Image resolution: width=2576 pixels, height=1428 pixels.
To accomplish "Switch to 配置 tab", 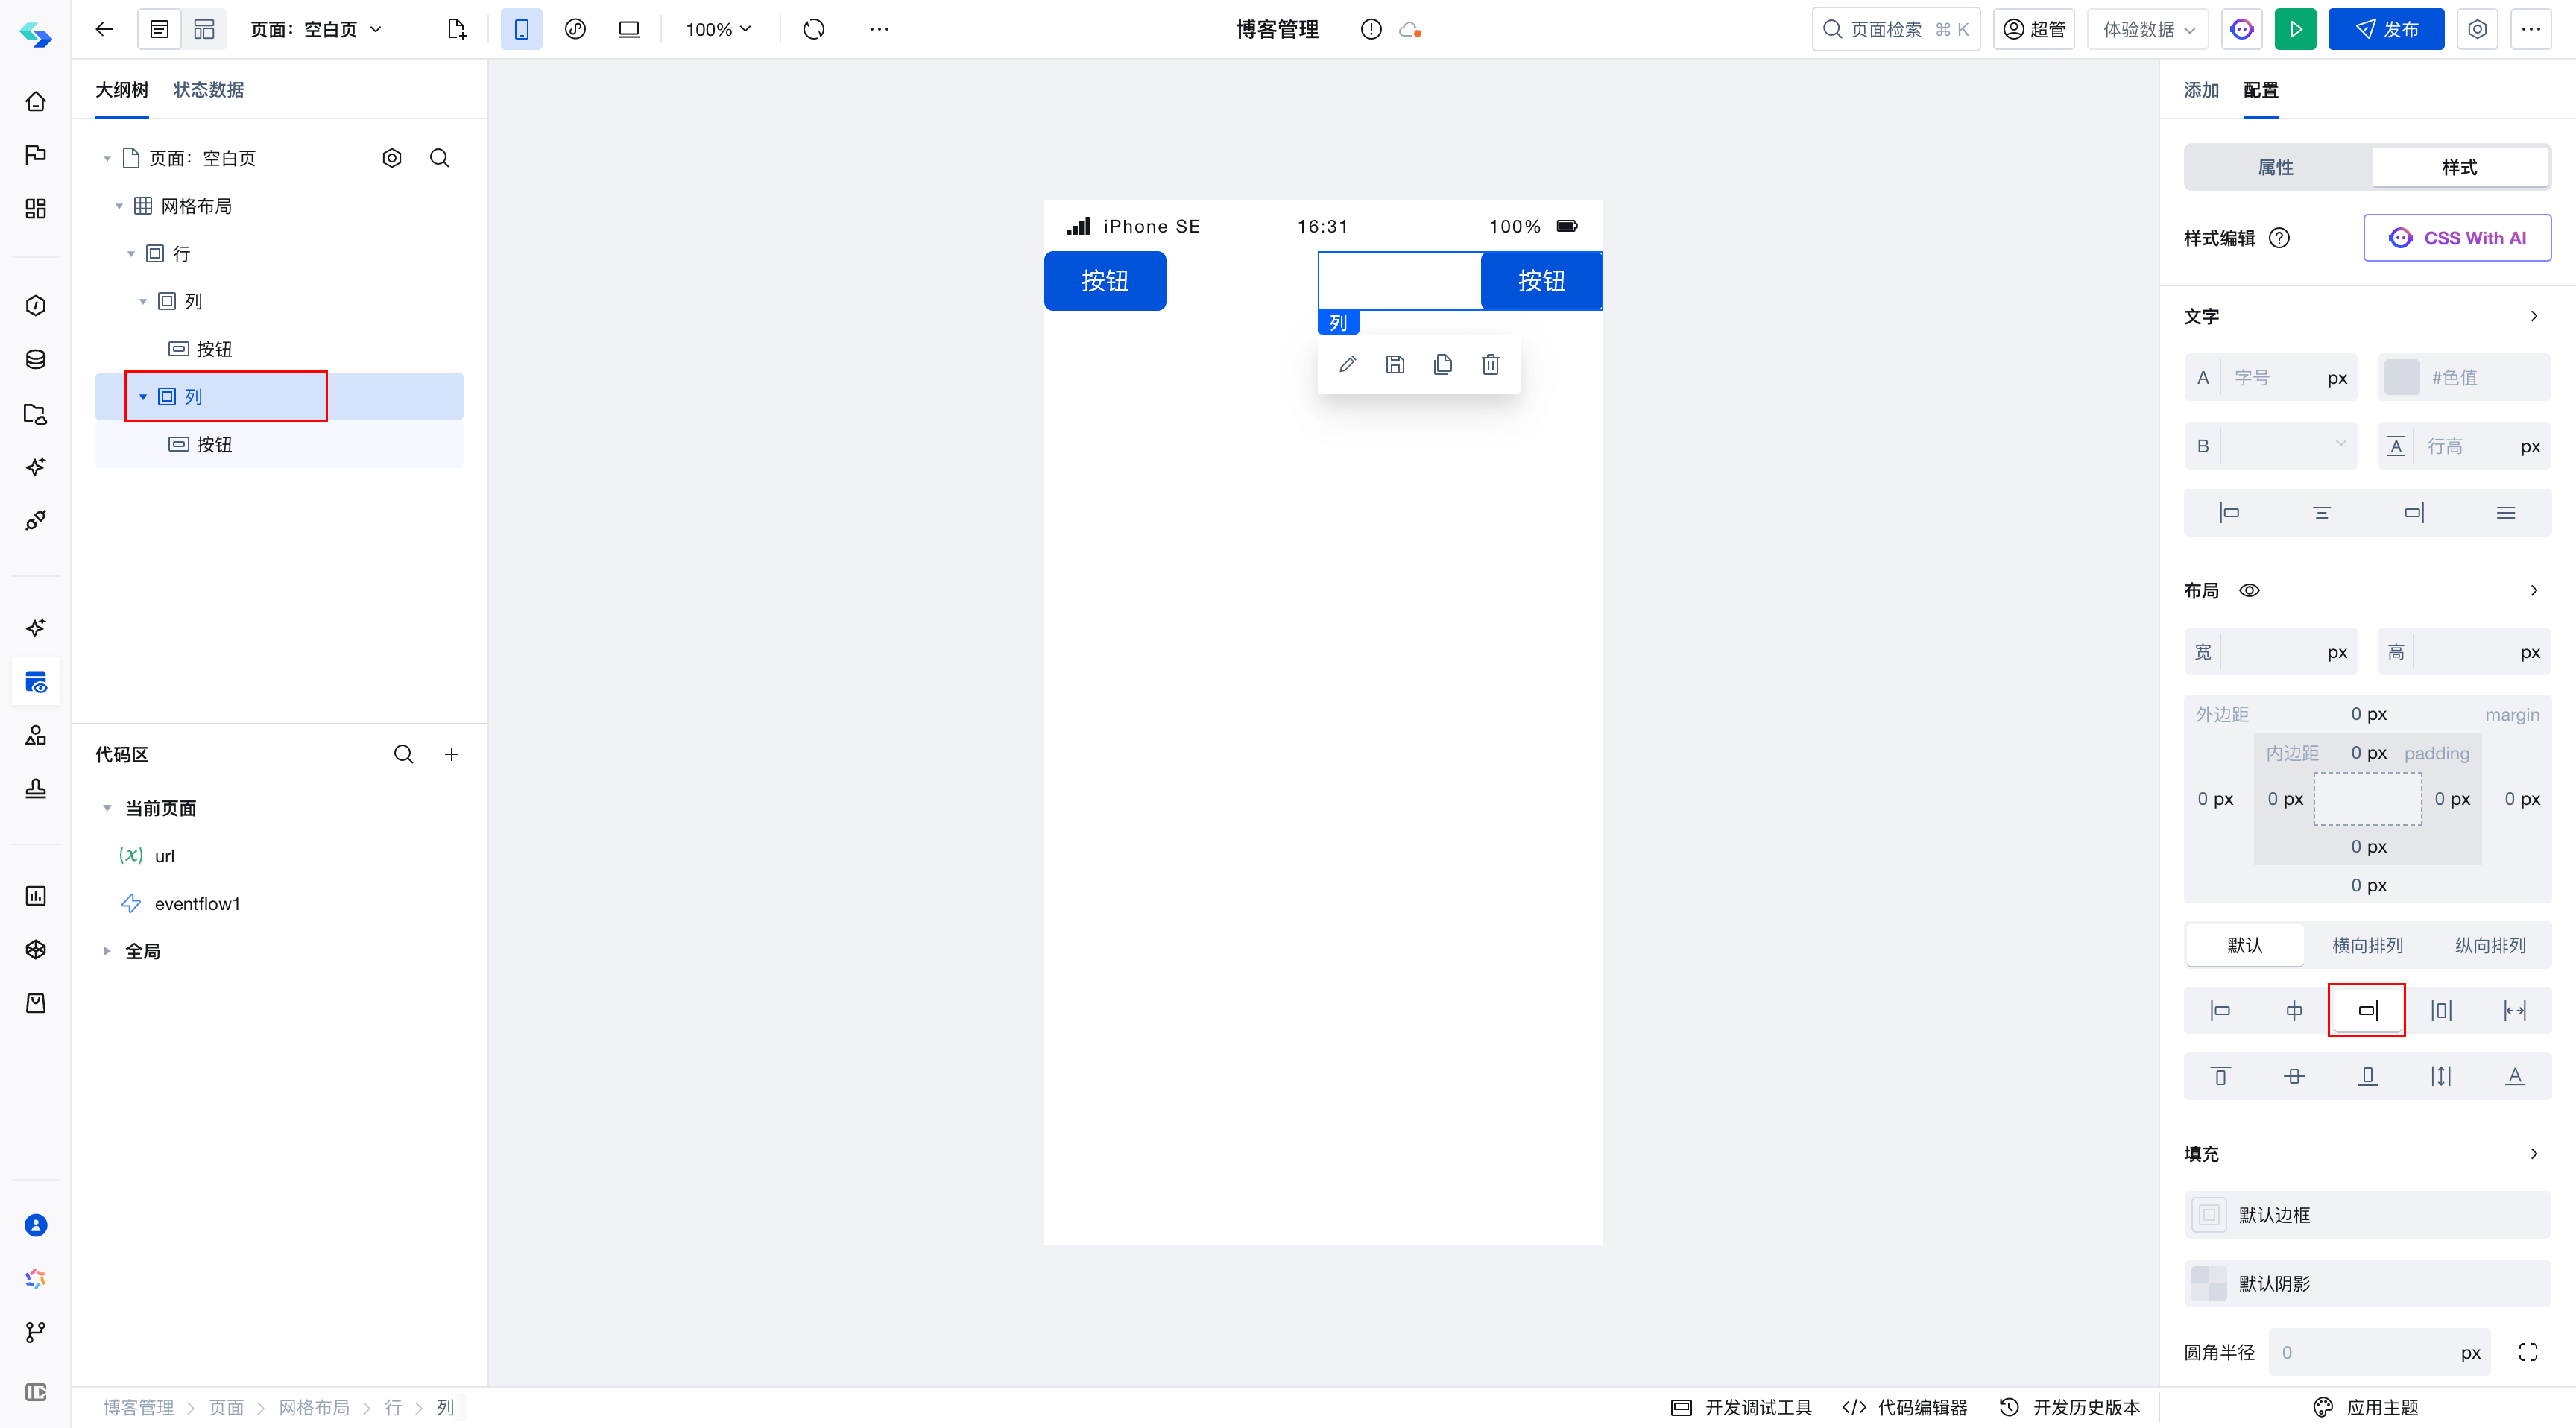I will (x=2260, y=90).
